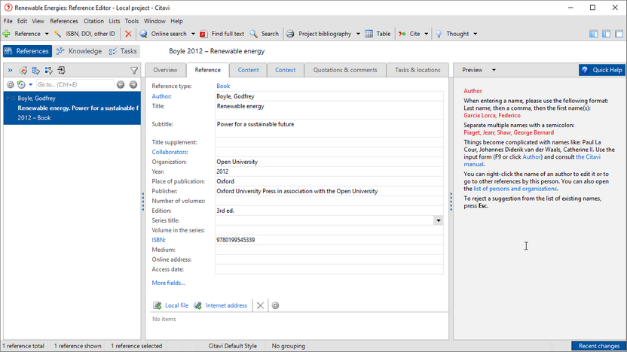
Task: Click the Cite button
Action: 409,34
